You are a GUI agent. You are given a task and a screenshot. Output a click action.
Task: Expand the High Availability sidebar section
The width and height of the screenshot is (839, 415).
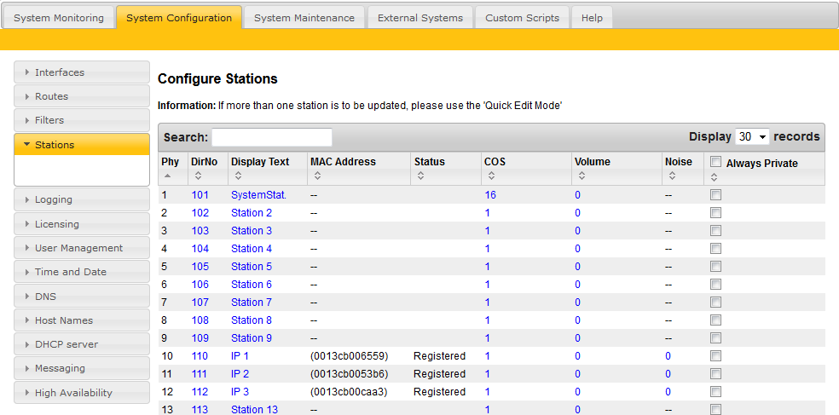tap(82, 393)
